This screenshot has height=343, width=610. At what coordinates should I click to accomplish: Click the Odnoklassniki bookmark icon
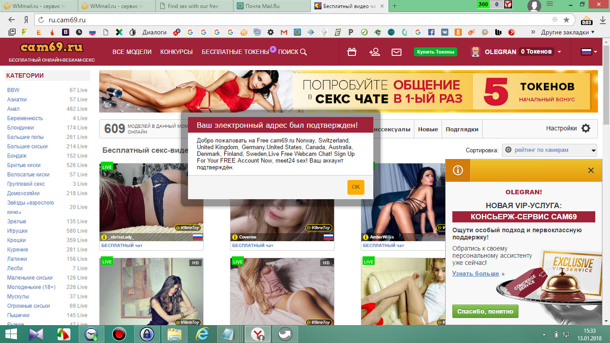[x=458, y=32]
